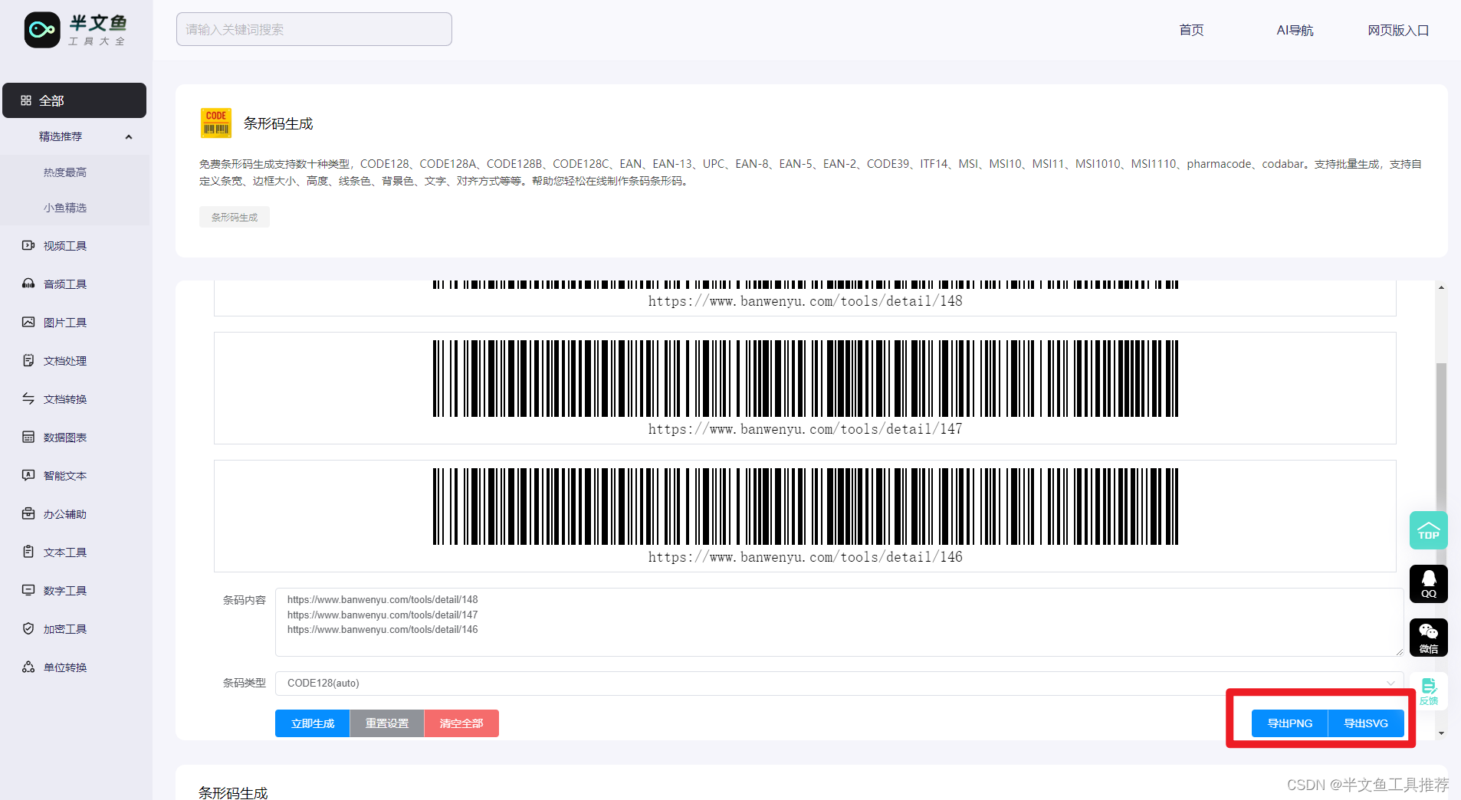Click the barcode CODE tool icon

click(x=216, y=123)
